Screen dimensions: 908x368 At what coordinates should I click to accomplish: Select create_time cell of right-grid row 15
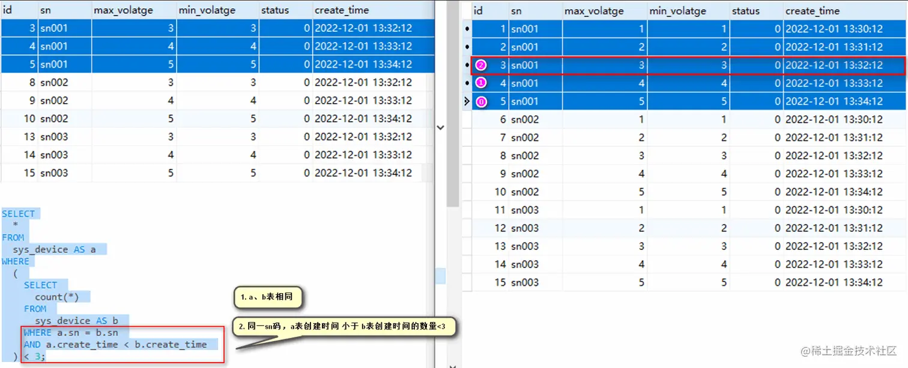(844, 282)
